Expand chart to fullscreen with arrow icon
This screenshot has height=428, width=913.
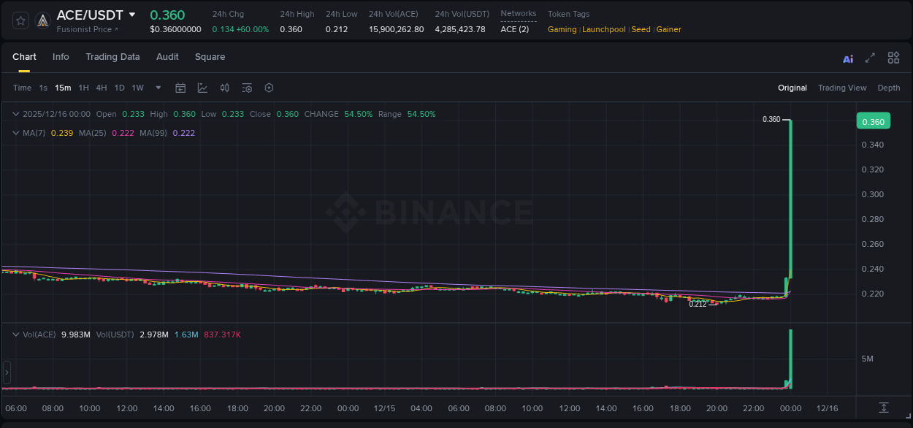[x=869, y=58]
